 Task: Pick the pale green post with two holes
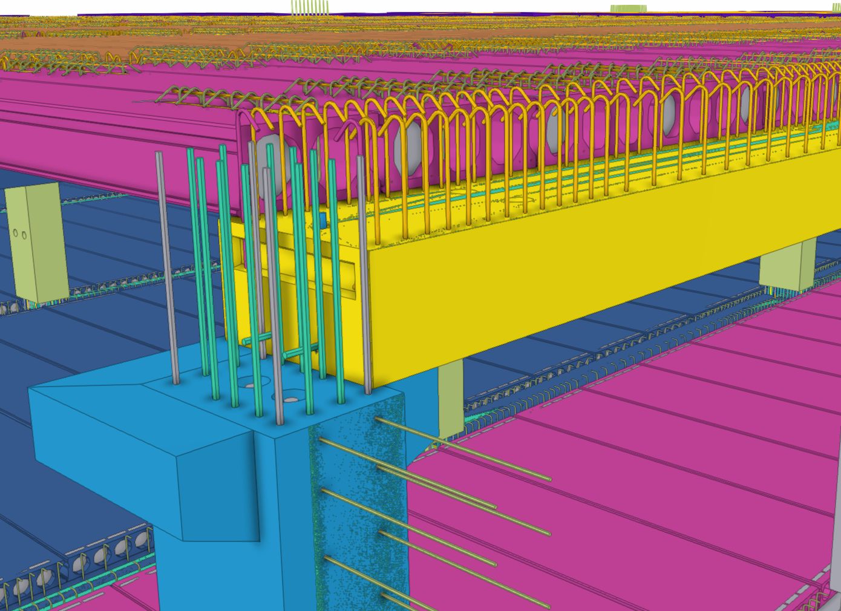point(36,242)
